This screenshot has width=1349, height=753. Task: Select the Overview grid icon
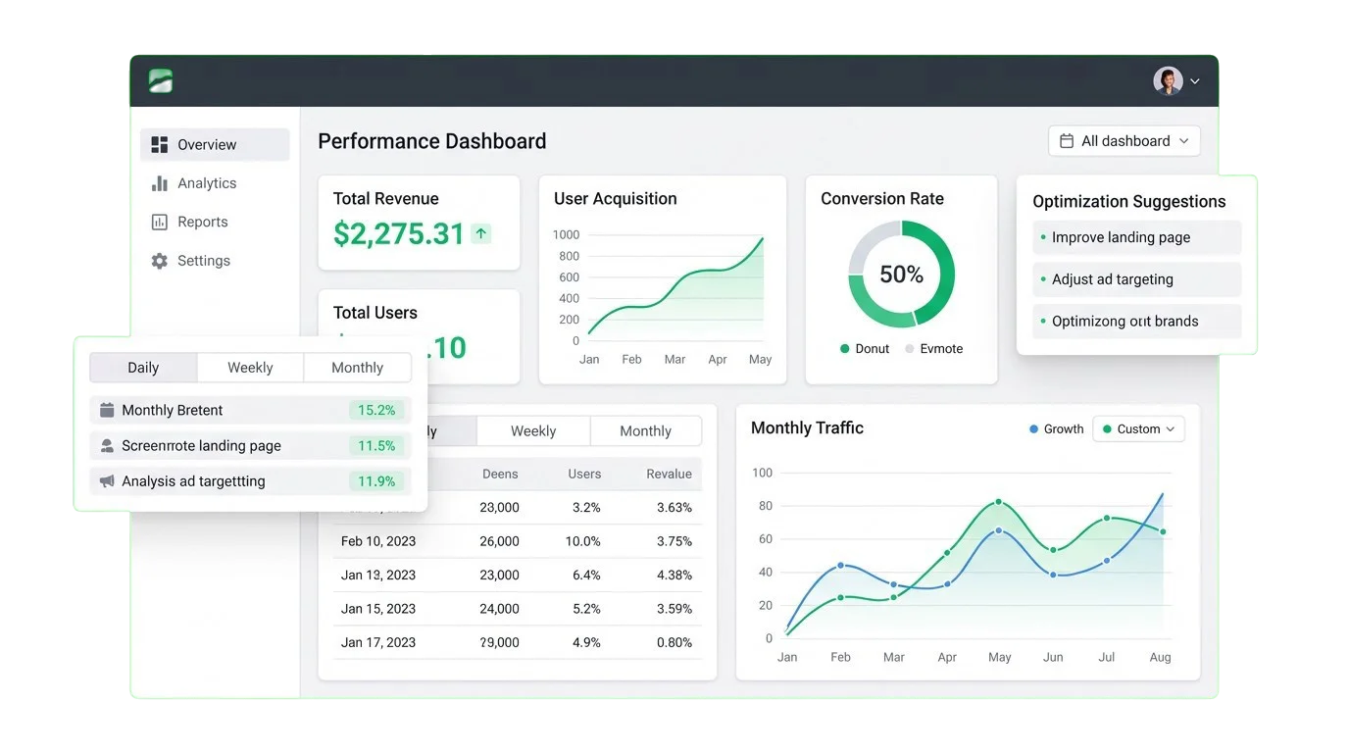[160, 145]
